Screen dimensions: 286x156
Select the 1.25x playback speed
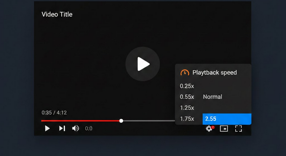187,108
